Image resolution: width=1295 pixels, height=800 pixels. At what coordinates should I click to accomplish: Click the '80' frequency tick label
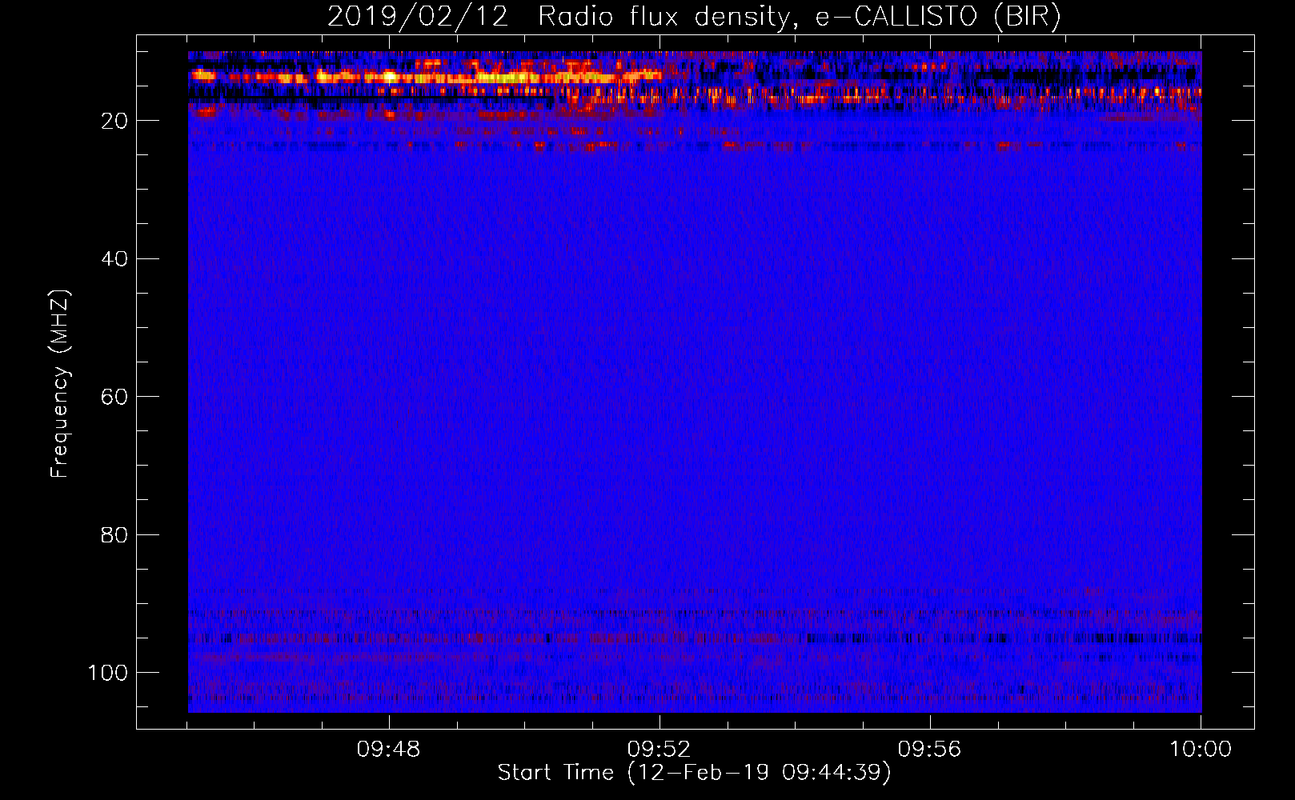coord(114,535)
